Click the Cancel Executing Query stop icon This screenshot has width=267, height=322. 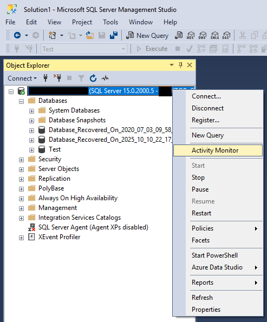(x=178, y=49)
